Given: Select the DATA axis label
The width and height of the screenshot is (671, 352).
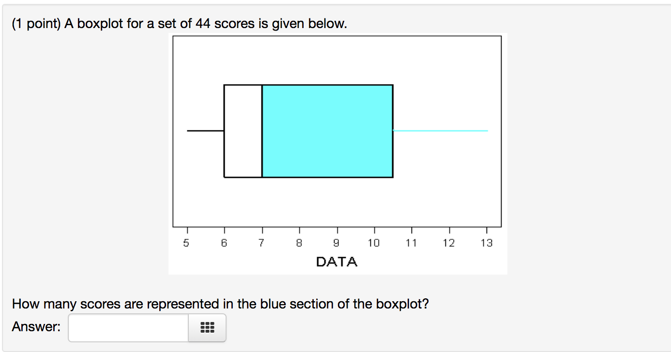Looking at the screenshot, I should point(336,262).
